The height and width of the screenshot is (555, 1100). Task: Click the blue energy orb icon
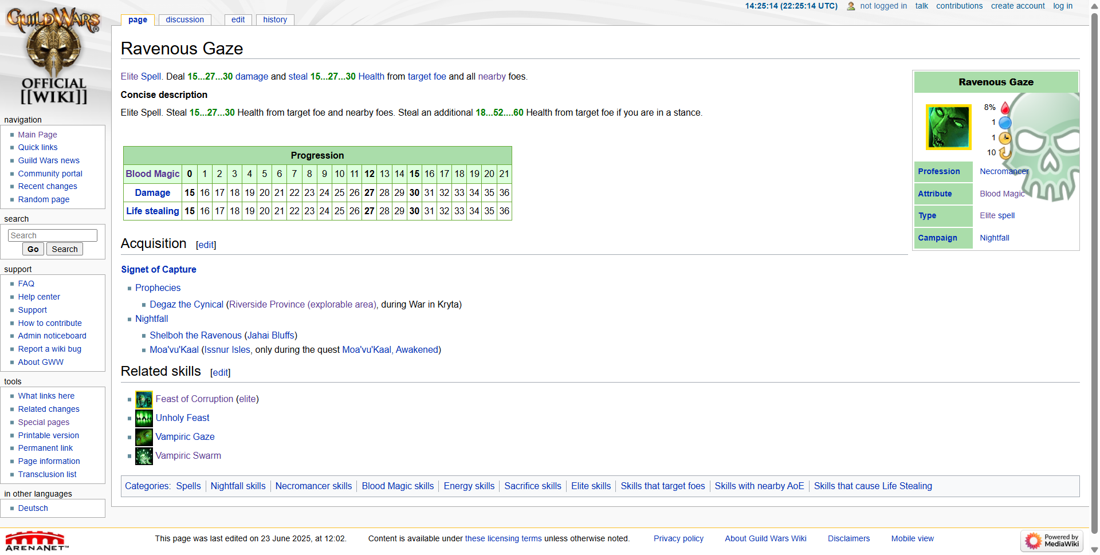coord(1005,123)
